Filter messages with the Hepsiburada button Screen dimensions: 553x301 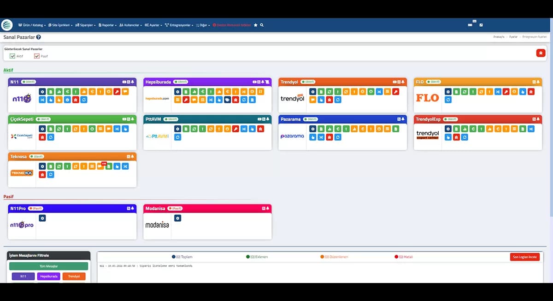pyautogui.click(x=48, y=277)
